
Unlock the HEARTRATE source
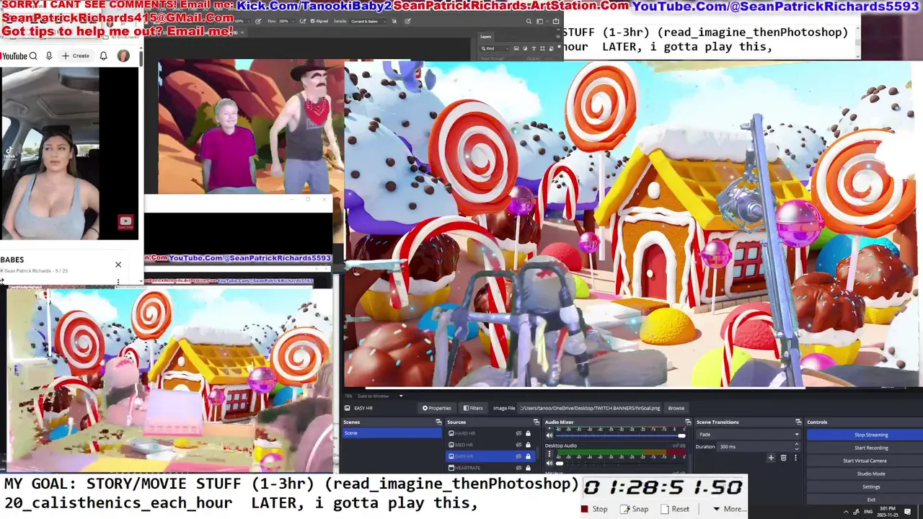point(528,468)
